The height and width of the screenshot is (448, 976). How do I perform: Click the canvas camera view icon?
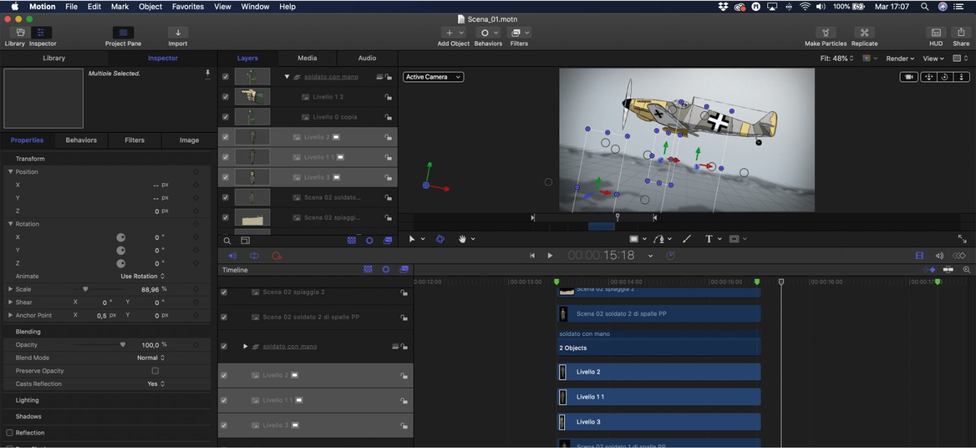click(x=909, y=77)
